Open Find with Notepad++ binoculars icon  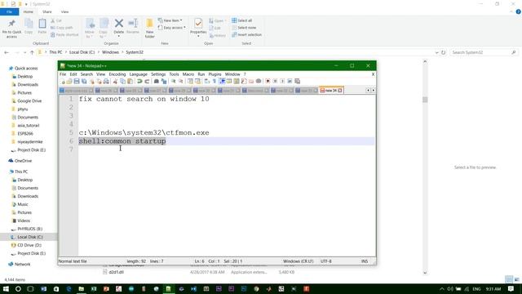[156, 82]
